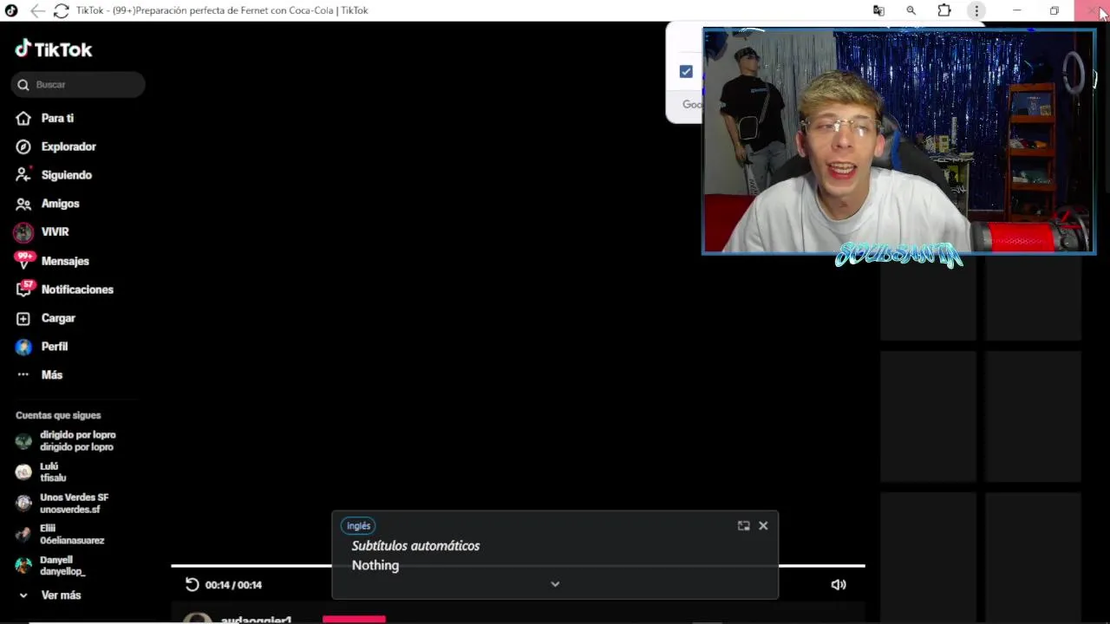This screenshot has height=624, width=1110.
Task: Expand captions panel with down chevron
Action: point(555,585)
